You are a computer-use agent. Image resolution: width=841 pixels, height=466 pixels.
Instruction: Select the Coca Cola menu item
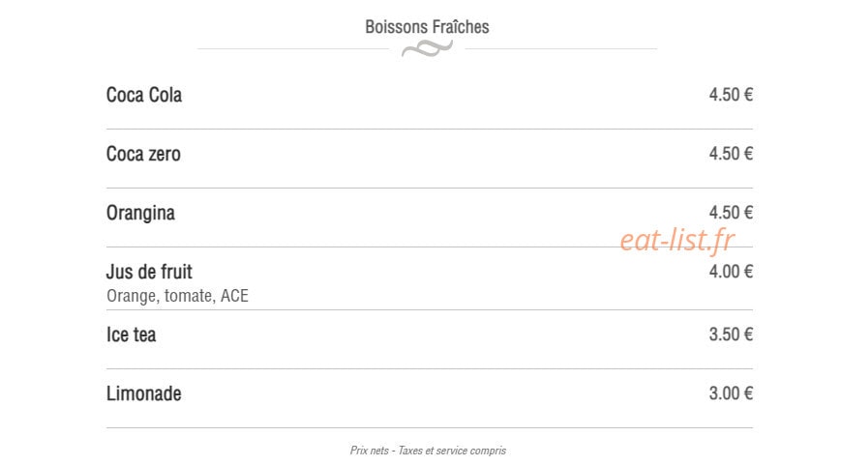tap(144, 95)
